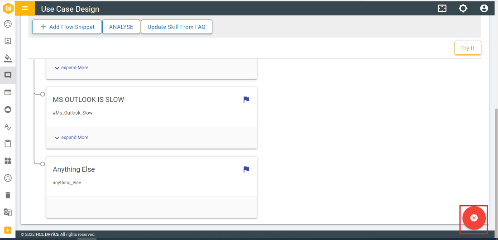
Task: Click the Try It button
Action: pyautogui.click(x=468, y=48)
